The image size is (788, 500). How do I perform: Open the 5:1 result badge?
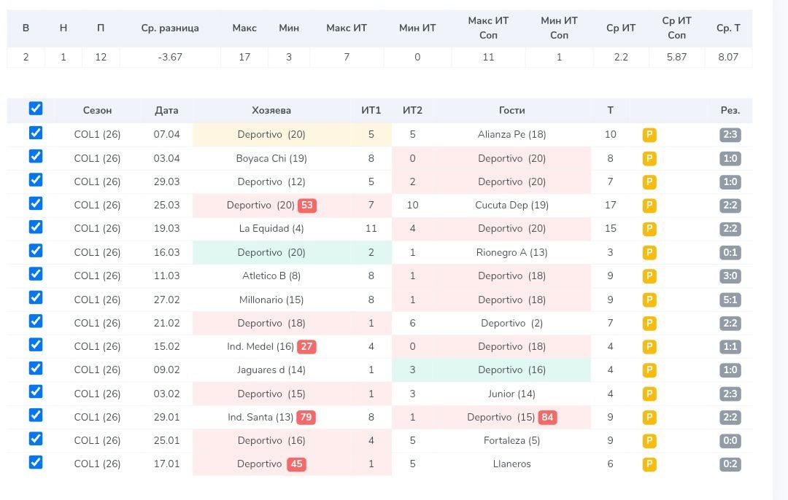click(730, 300)
